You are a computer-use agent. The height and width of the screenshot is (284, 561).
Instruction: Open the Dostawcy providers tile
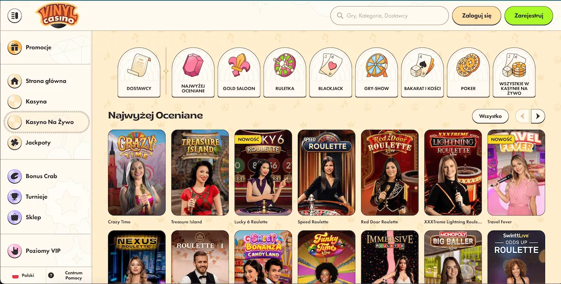coord(139,72)
